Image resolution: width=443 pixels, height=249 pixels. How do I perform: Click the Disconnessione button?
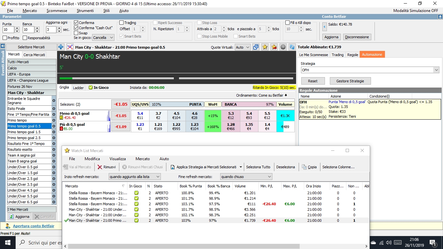point(357,37)
